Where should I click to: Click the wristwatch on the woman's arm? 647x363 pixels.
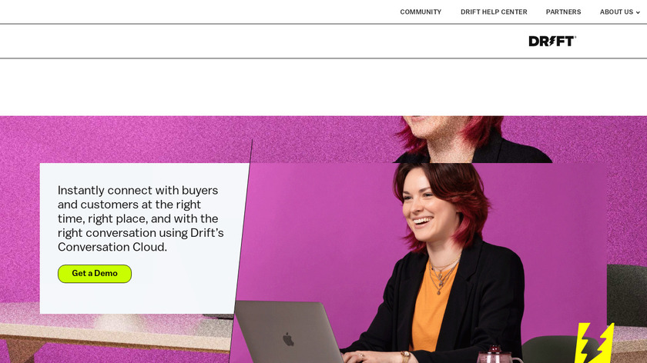tap(405, 356)
